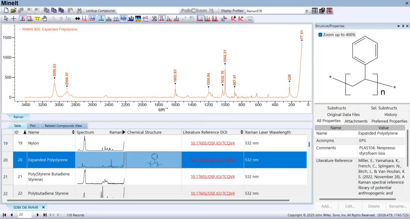410x219 pixels.
Task: Go to the last record
Action: pos(45,215)
